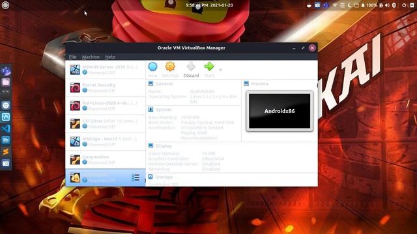Click the Storage disk section icon

(x=151, y=177)
